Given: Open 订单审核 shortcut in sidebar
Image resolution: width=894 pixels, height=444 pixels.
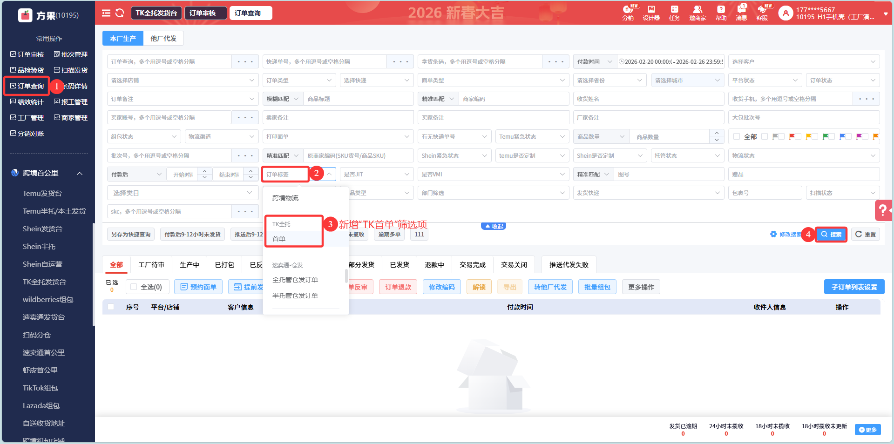Looking at the screenshot, I should 27,54.
